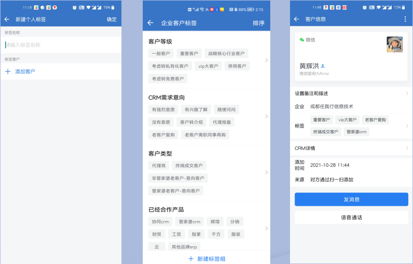This screenshot has height=264, width=413.
Task: Click plus icon beside 新建标签组
Action: pyautogui.click(x=191, y=259)
